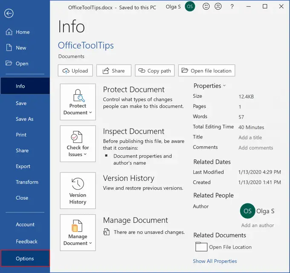The image size is (290, 273).
Task: Open the help question mark
Action: (232, 7)
